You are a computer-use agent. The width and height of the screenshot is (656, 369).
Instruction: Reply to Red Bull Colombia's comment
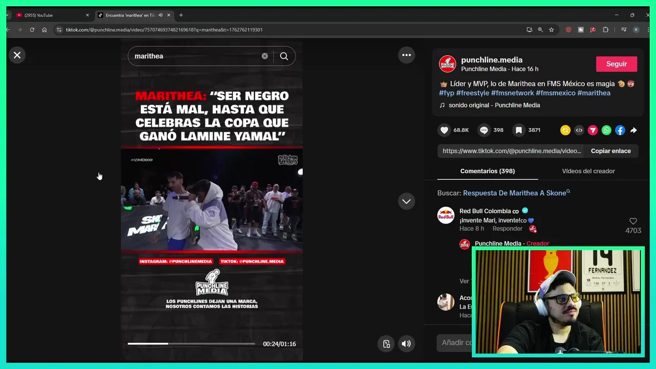click(x=507, y=229)
